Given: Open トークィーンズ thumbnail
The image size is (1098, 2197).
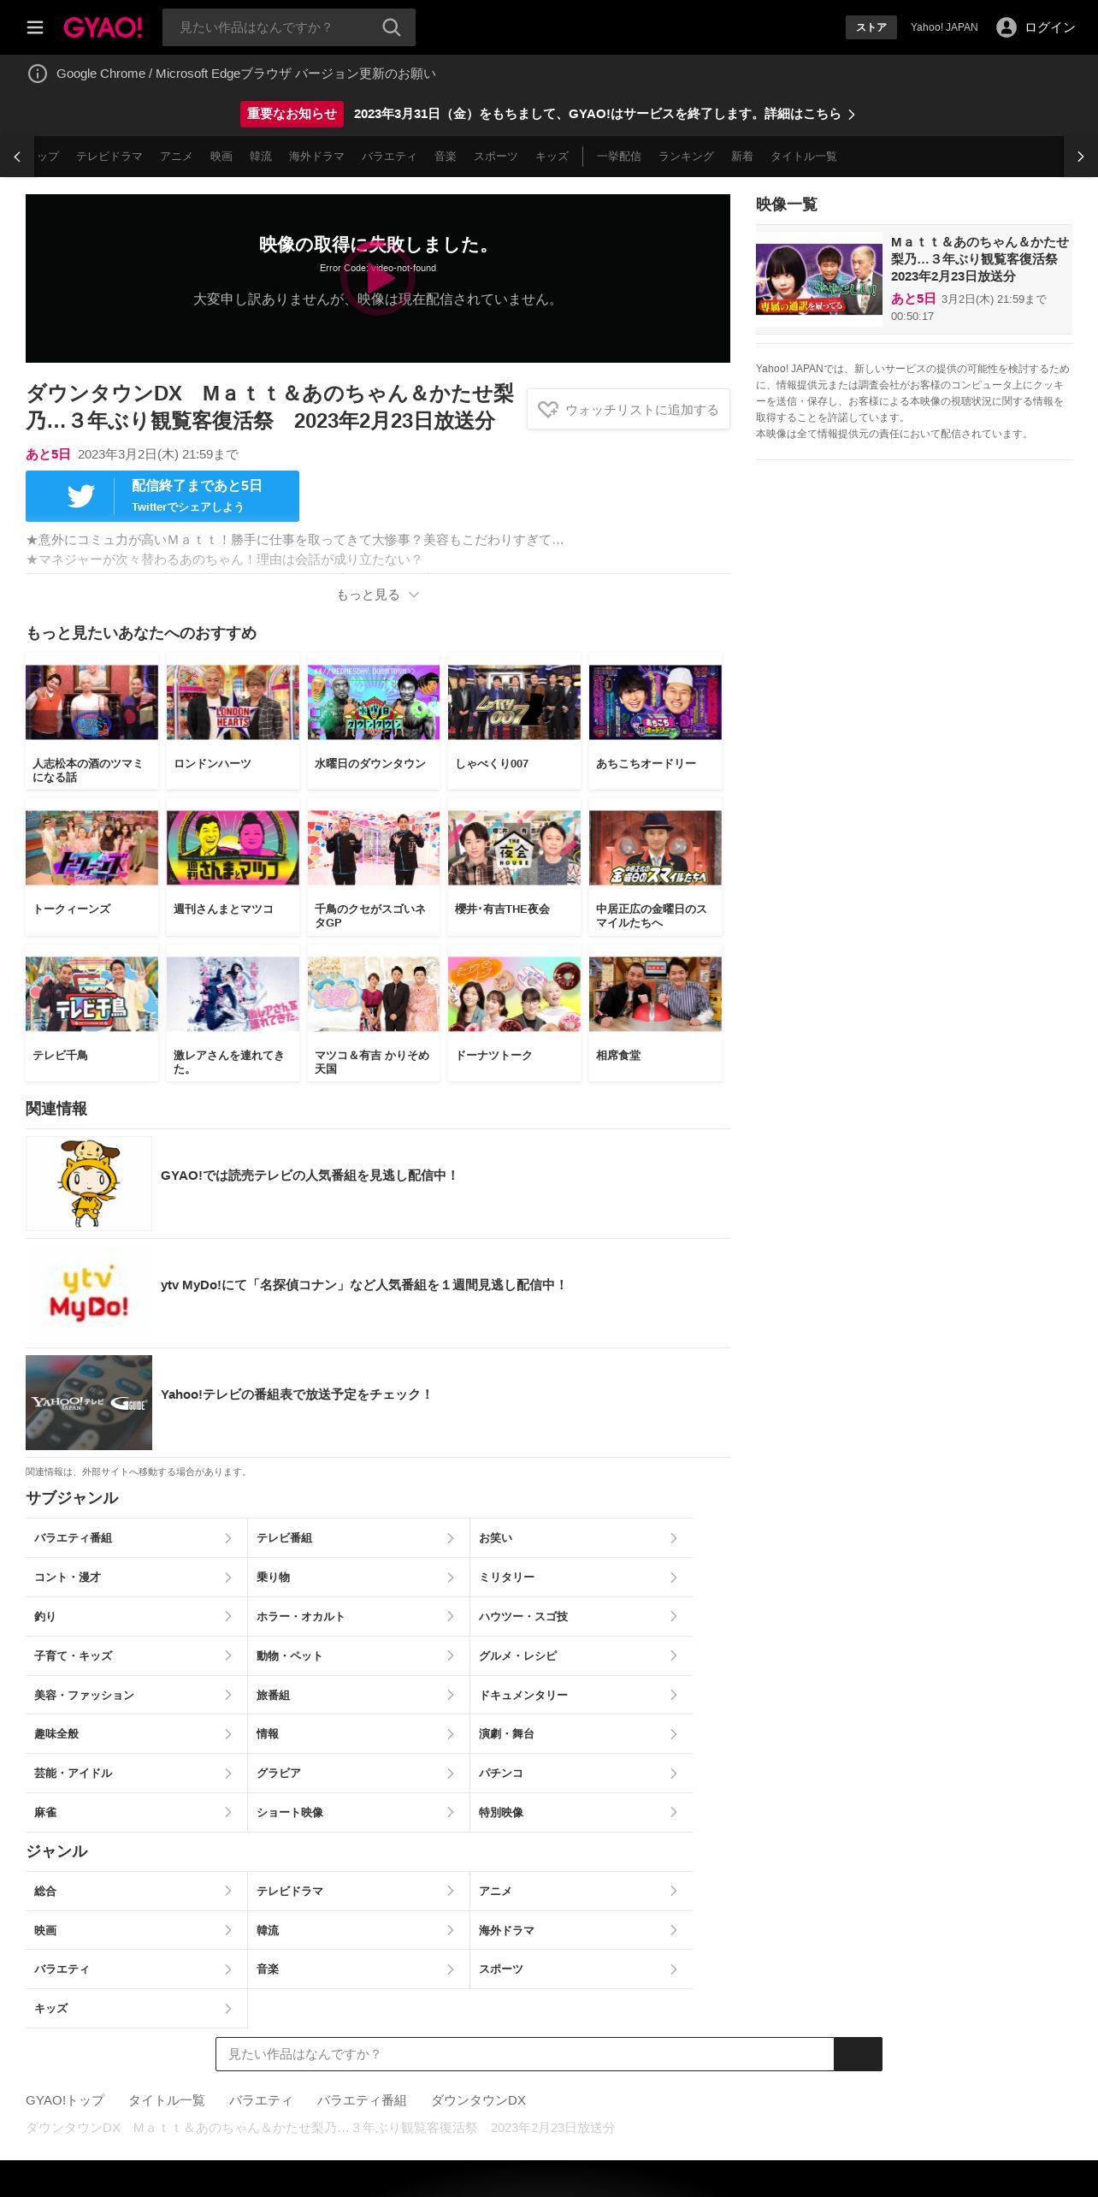Looking at the screenshot, I should tap(91, 848).
